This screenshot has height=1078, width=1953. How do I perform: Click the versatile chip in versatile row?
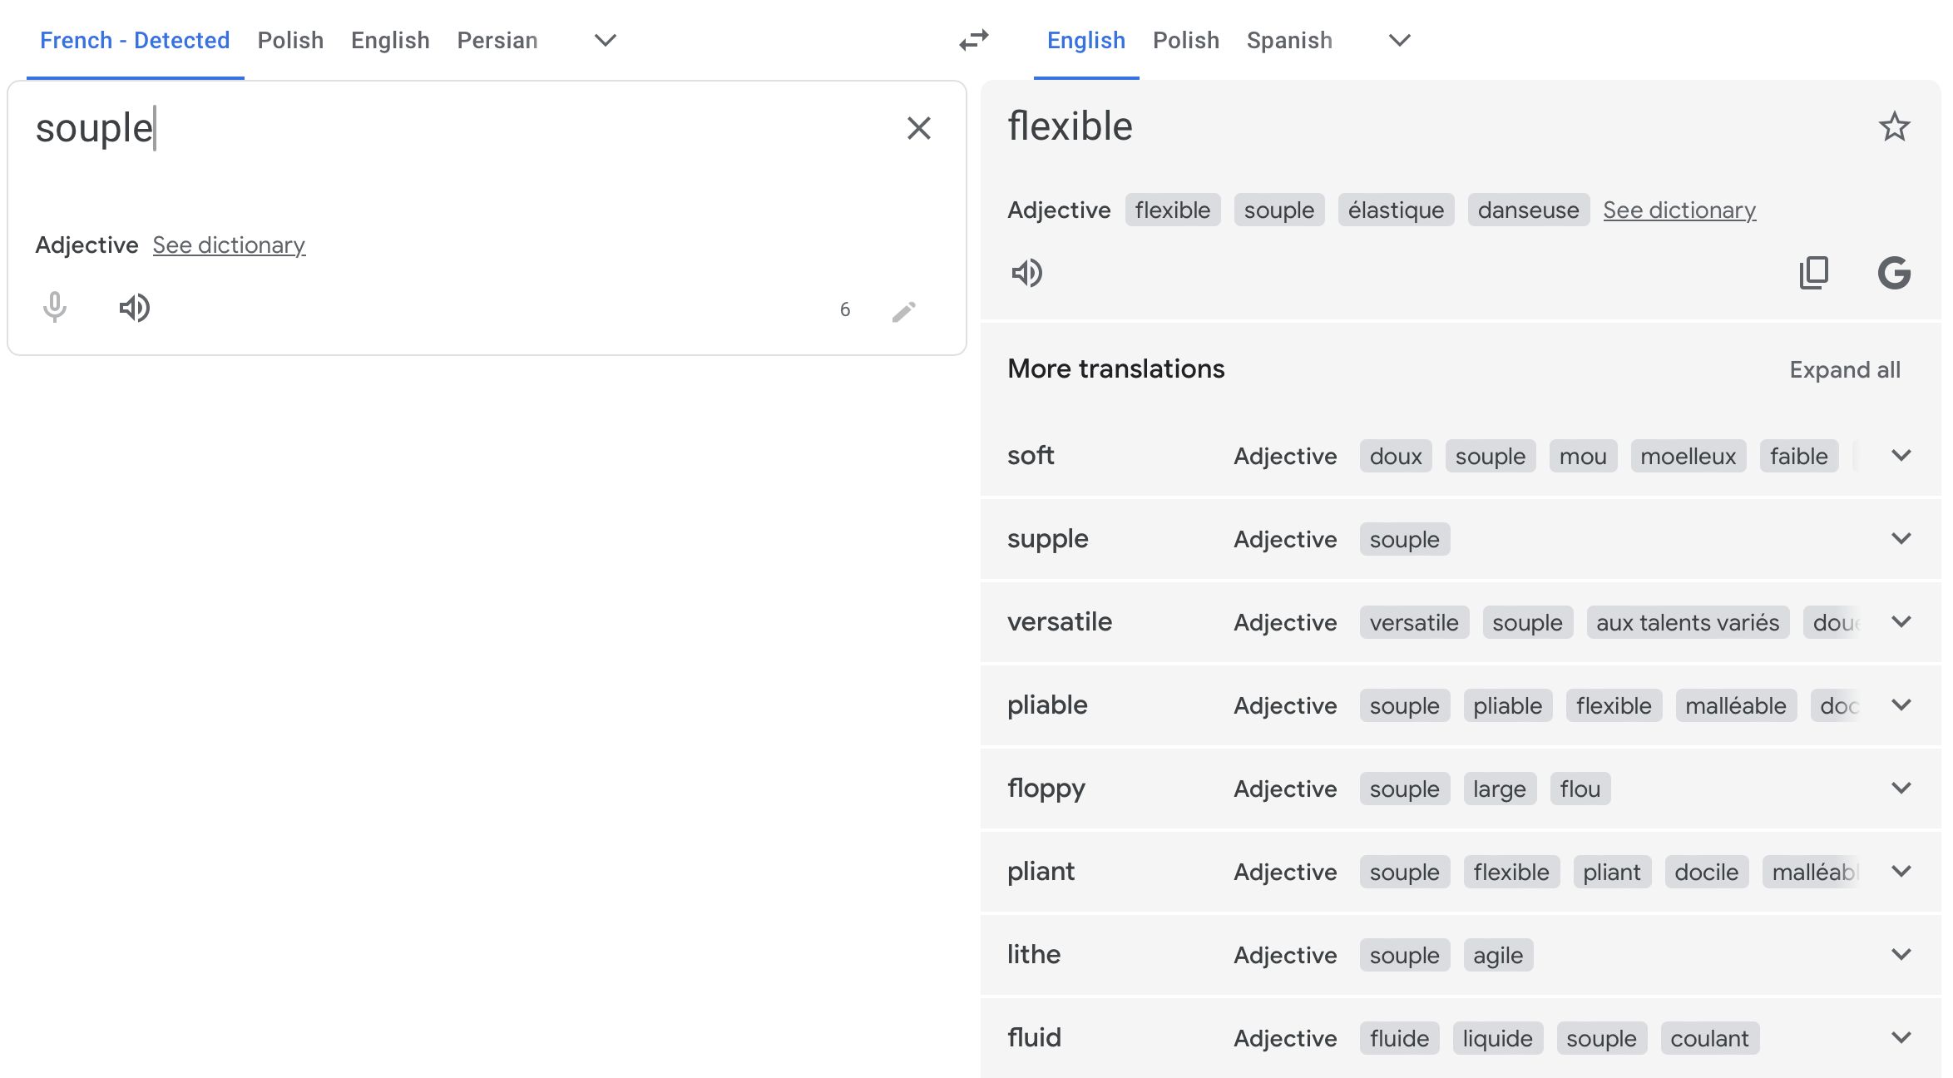(1414, 622)
